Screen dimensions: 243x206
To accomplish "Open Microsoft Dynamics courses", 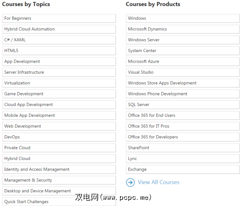I will pyautogui.click(x=183, y=29).
